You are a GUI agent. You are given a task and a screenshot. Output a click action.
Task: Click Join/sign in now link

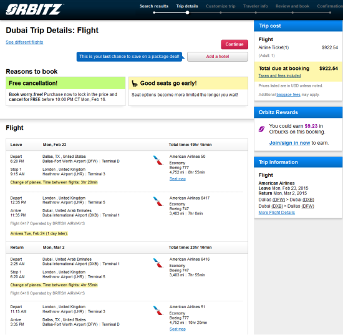(289, 143)
